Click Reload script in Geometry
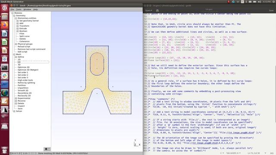Screen dimensions: 276x155 coord(24,46)
